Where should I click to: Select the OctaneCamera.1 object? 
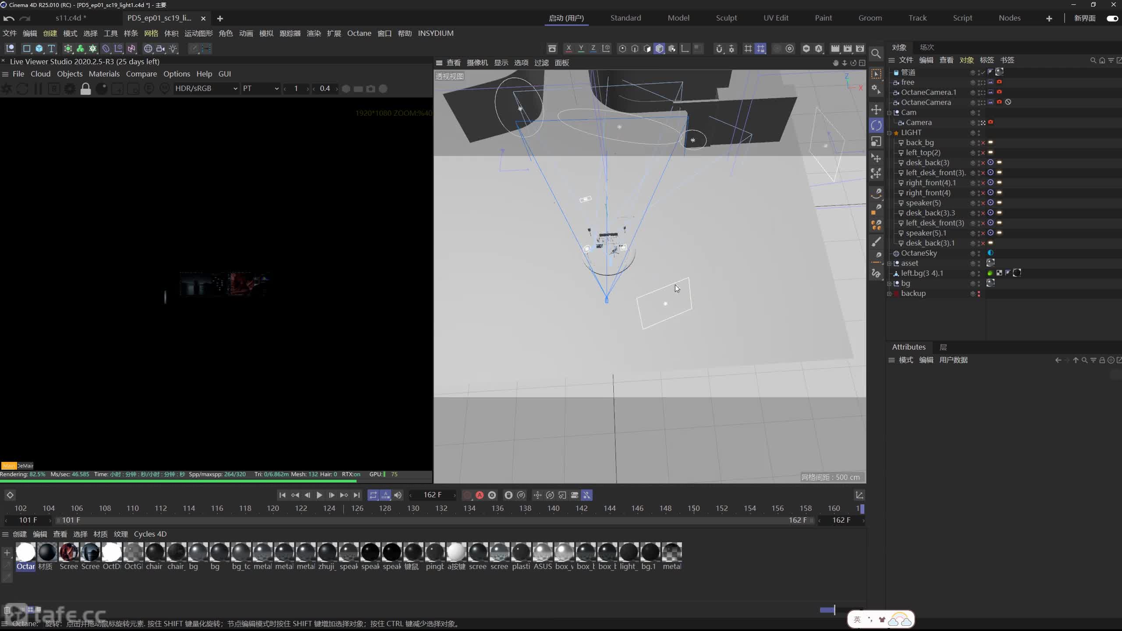(x=928, y=92)
